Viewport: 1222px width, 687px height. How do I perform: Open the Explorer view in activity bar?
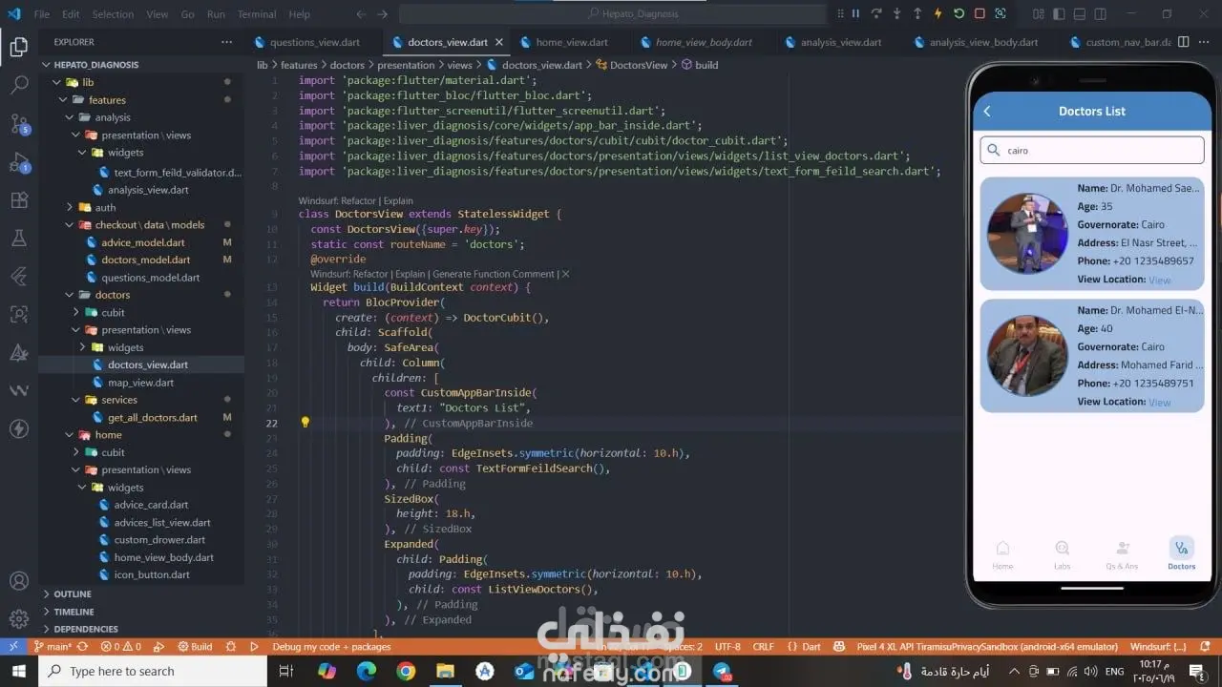point(18,46)
